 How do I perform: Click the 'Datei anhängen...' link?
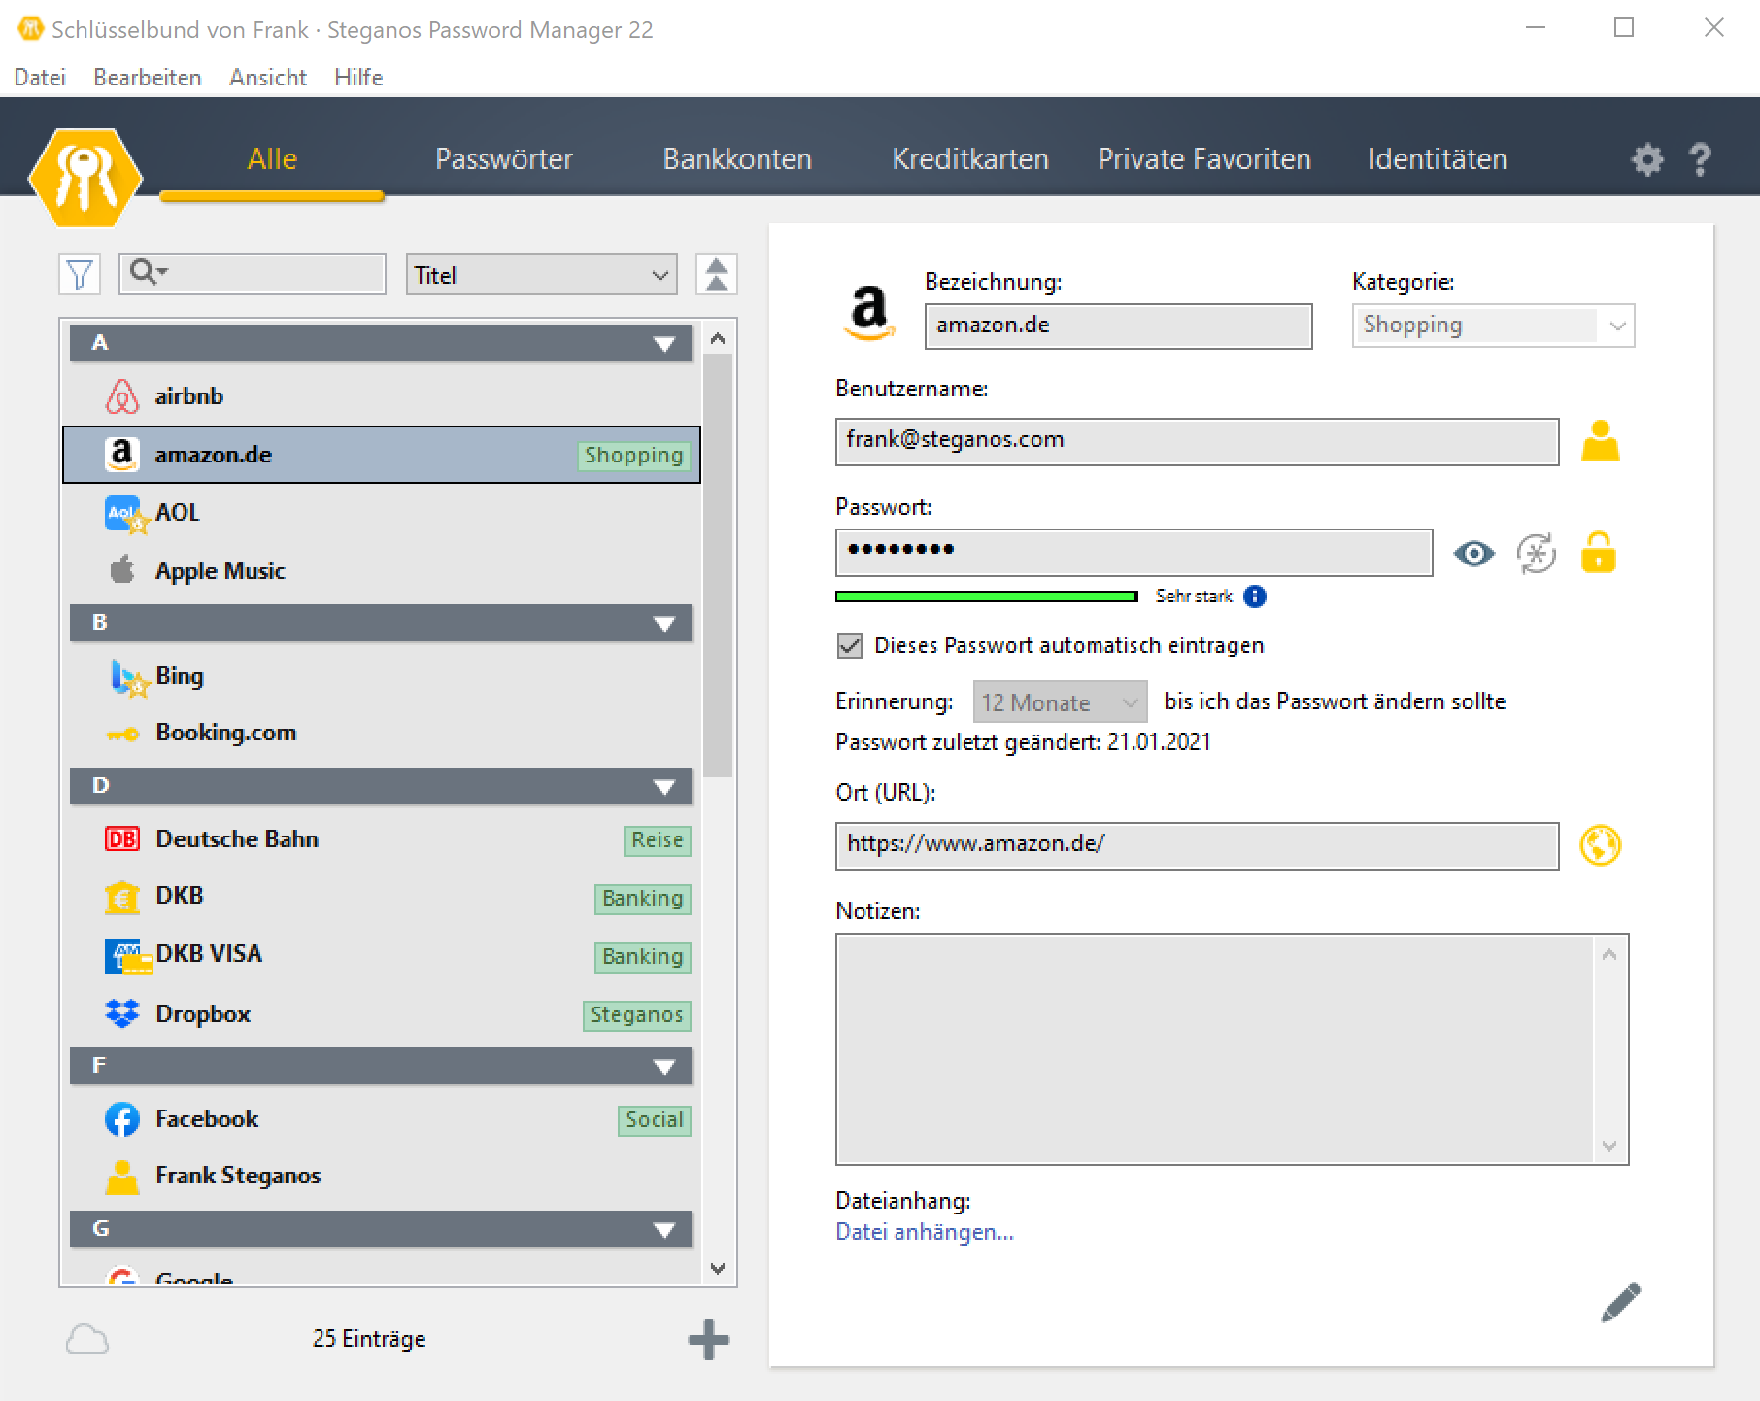click(x=925, y=1232)
